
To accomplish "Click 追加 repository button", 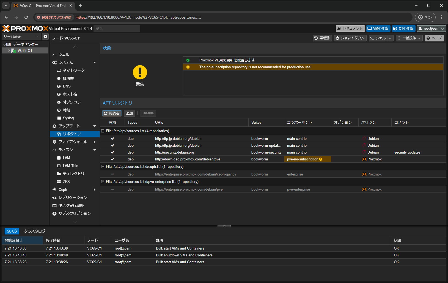I will 130,113.
